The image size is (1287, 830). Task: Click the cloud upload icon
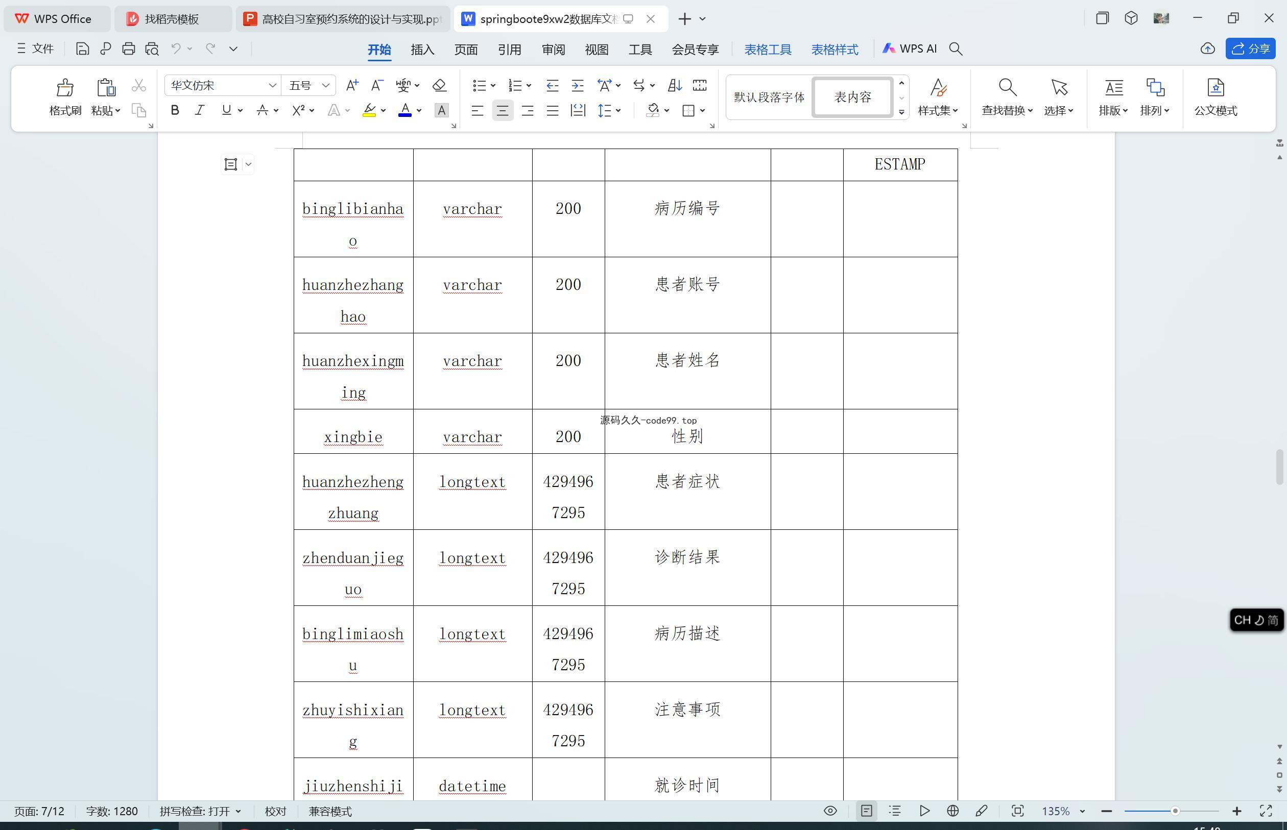click(x=1208, y=49)
